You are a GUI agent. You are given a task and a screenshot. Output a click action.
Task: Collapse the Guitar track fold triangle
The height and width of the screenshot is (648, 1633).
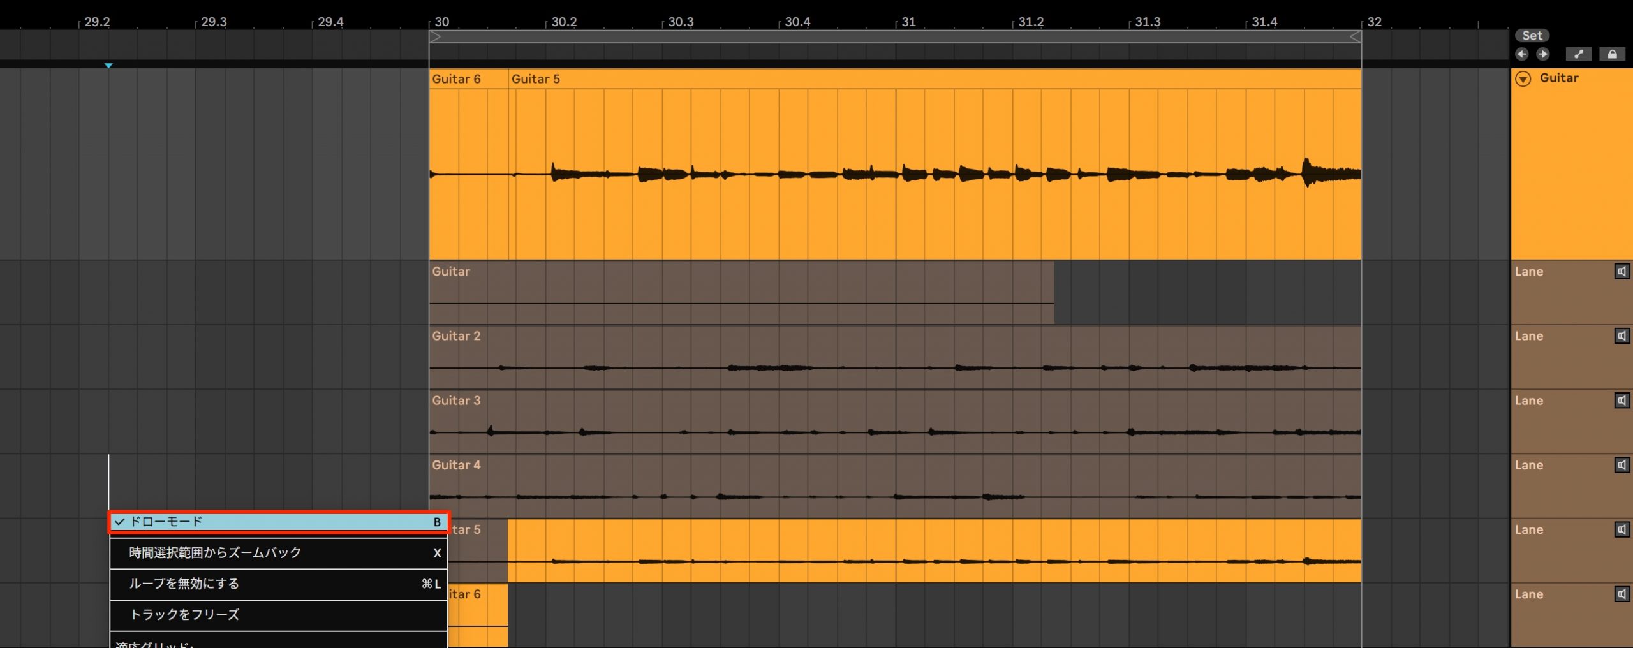pos(1523,79)
